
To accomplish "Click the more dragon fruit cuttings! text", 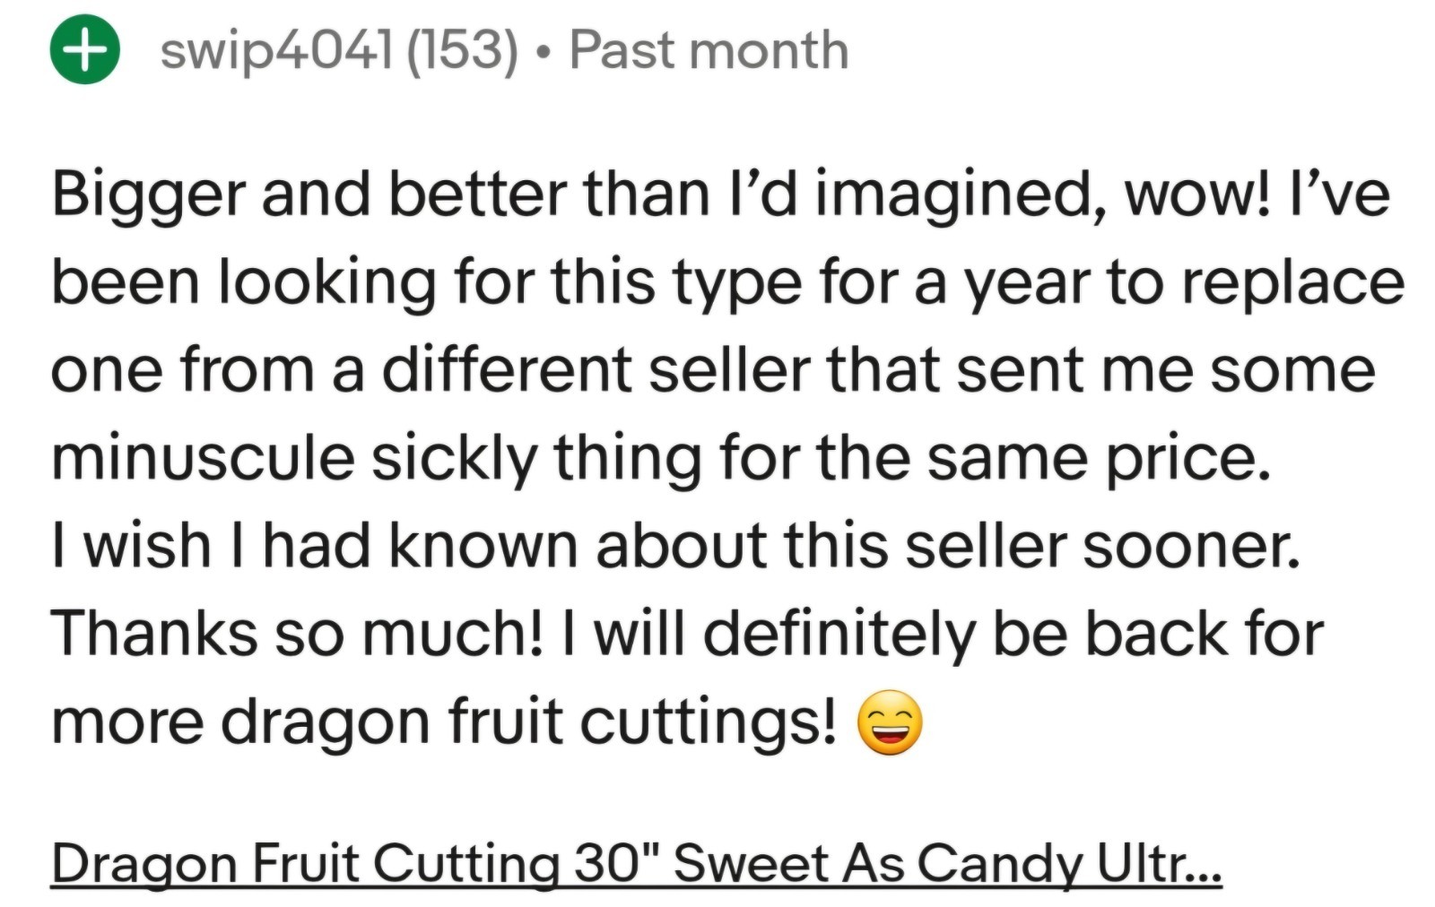I will click(444, 721).
